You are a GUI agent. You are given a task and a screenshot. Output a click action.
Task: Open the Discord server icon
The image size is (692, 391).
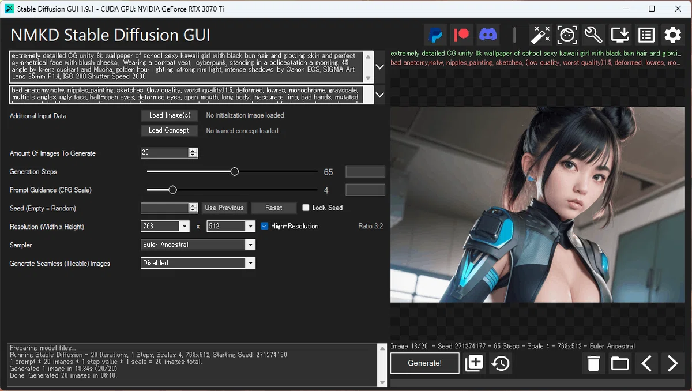[488, 35]
